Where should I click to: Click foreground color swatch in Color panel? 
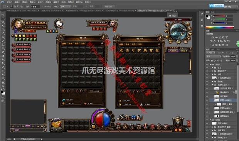click(207, 16)
